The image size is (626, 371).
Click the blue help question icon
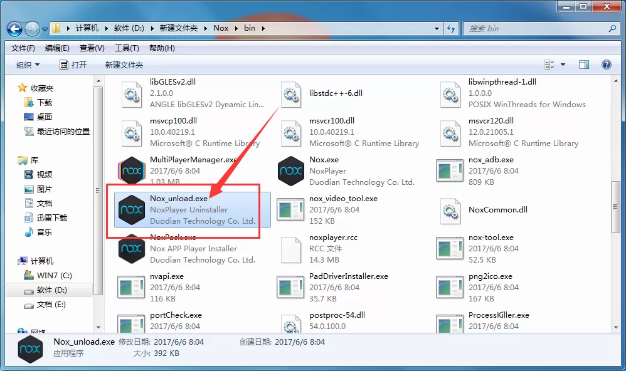(606, 65)
